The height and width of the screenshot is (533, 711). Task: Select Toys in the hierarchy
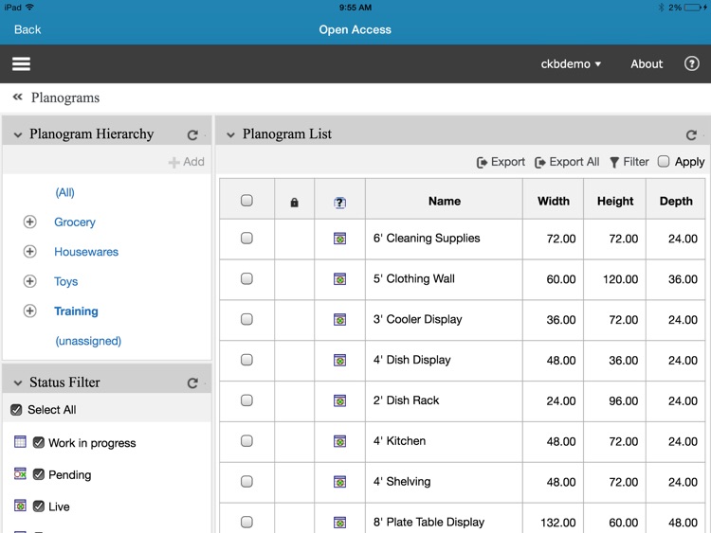pyautogui.click(x=66, y=282)
